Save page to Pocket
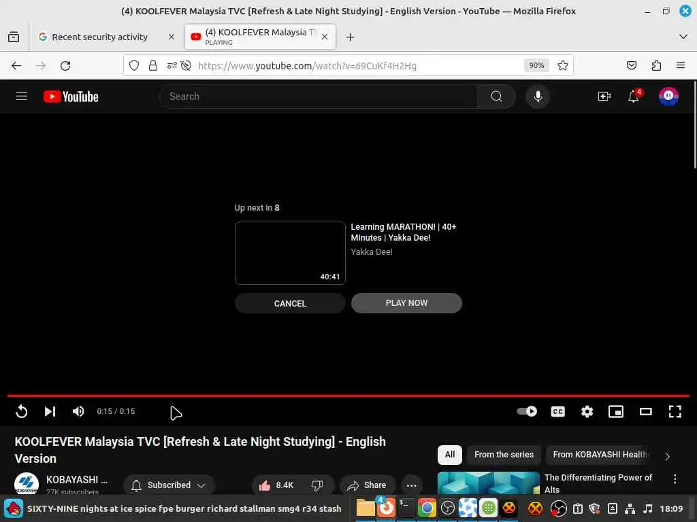697x522 pixels. [x=631, y=66]
